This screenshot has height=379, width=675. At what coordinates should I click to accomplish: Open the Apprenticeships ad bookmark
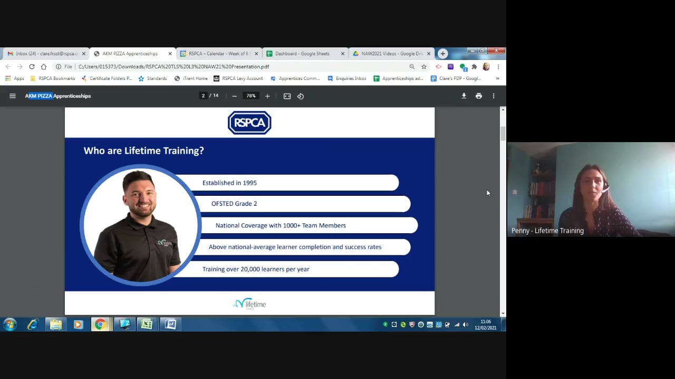(x=398, y=78)
